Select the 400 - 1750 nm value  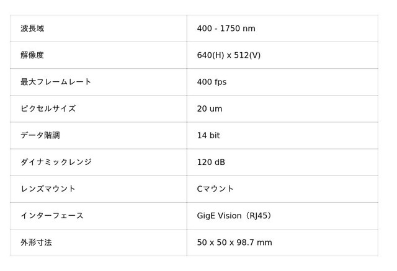(226, 29)
